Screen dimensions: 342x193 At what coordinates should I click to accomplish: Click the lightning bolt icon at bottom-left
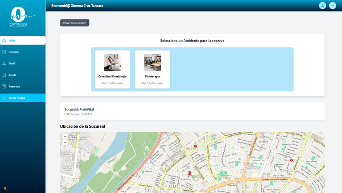5,188
